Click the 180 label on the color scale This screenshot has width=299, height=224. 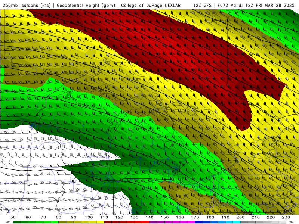point(210,217)
